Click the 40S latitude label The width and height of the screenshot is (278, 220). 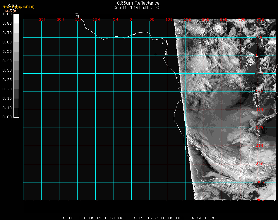tap(260, 200)
